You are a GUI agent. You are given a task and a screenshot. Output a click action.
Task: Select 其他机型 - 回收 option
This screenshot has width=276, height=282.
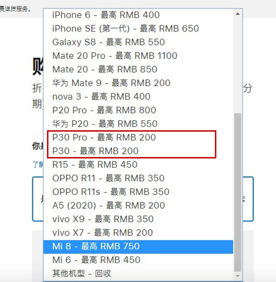[x=138, y=274]
